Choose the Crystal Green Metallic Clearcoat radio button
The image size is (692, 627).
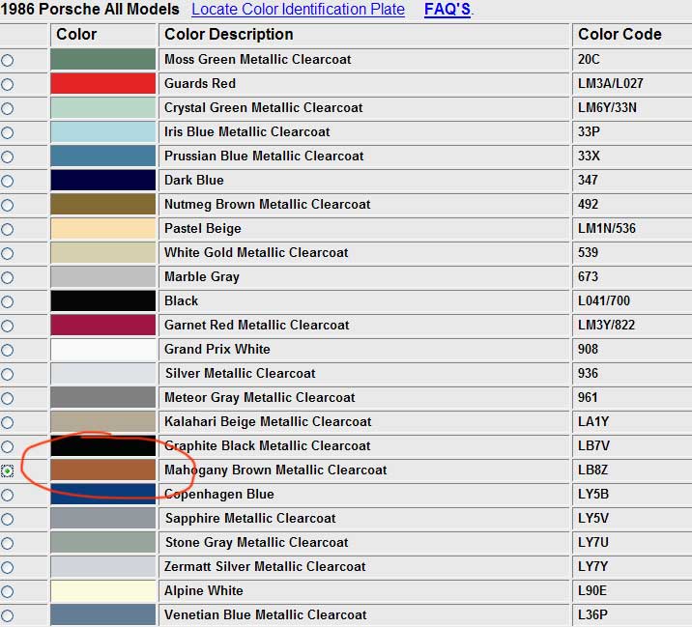[x=7, y=108]
